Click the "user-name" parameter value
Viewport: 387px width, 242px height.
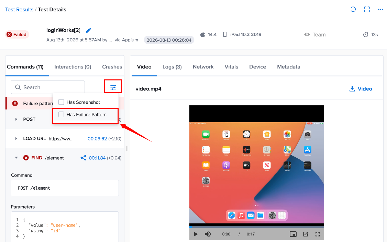(x=64, y=225)
